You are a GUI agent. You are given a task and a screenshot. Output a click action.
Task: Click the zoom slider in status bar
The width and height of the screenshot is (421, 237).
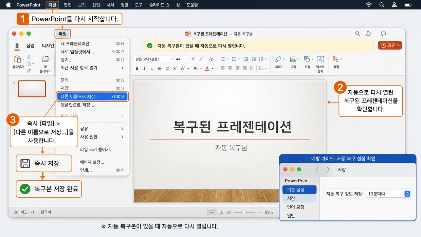(244, 212)
